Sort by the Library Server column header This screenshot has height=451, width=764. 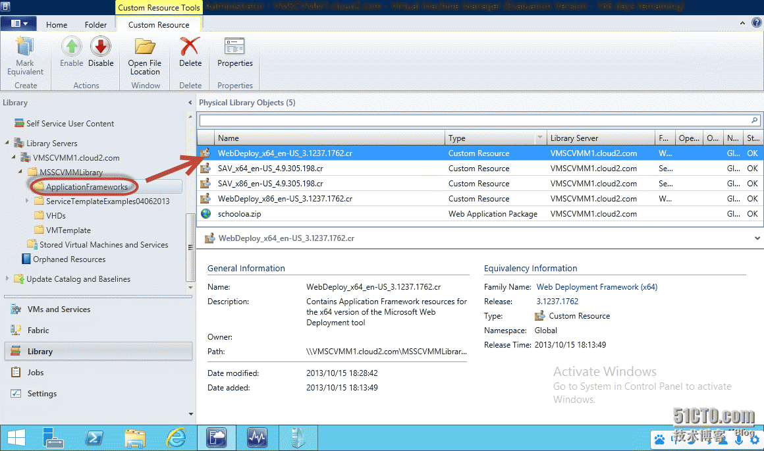600,138
